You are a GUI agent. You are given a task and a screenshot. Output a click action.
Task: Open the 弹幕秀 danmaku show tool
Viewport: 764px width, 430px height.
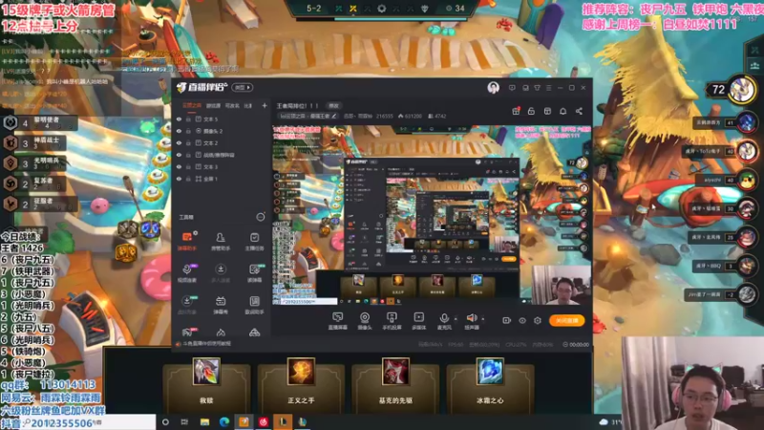221,305
